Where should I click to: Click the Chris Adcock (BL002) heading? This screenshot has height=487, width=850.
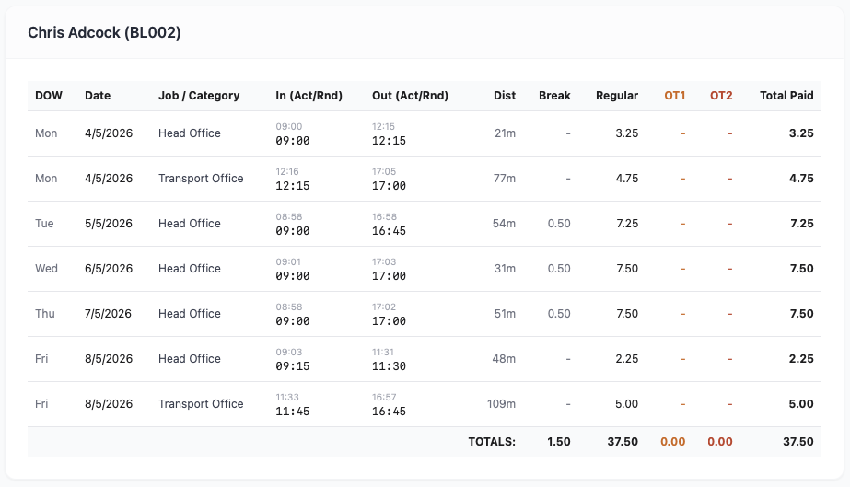click(104, 32)
